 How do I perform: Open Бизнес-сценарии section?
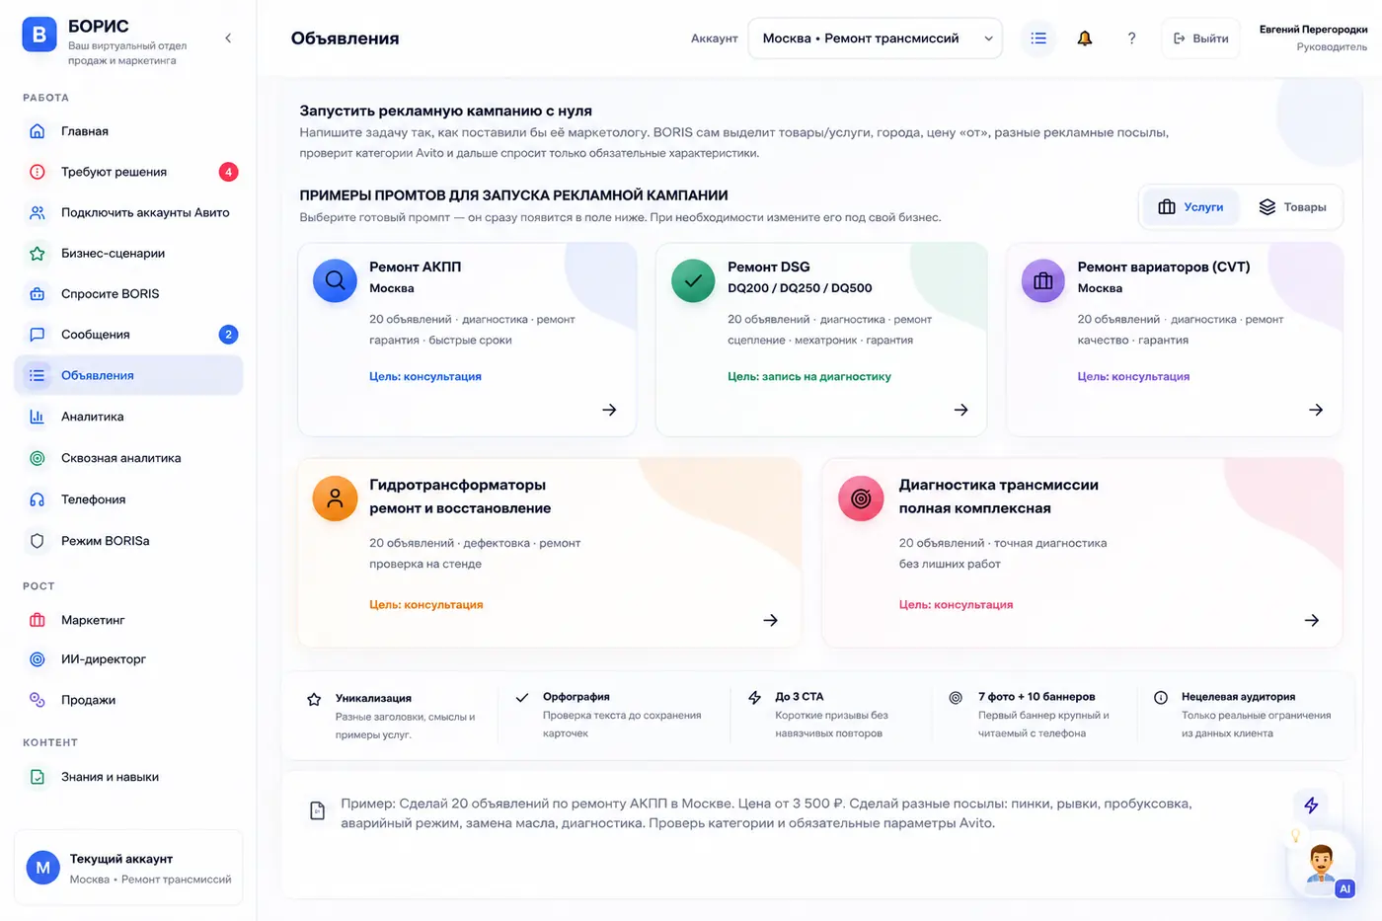(128, 254)
